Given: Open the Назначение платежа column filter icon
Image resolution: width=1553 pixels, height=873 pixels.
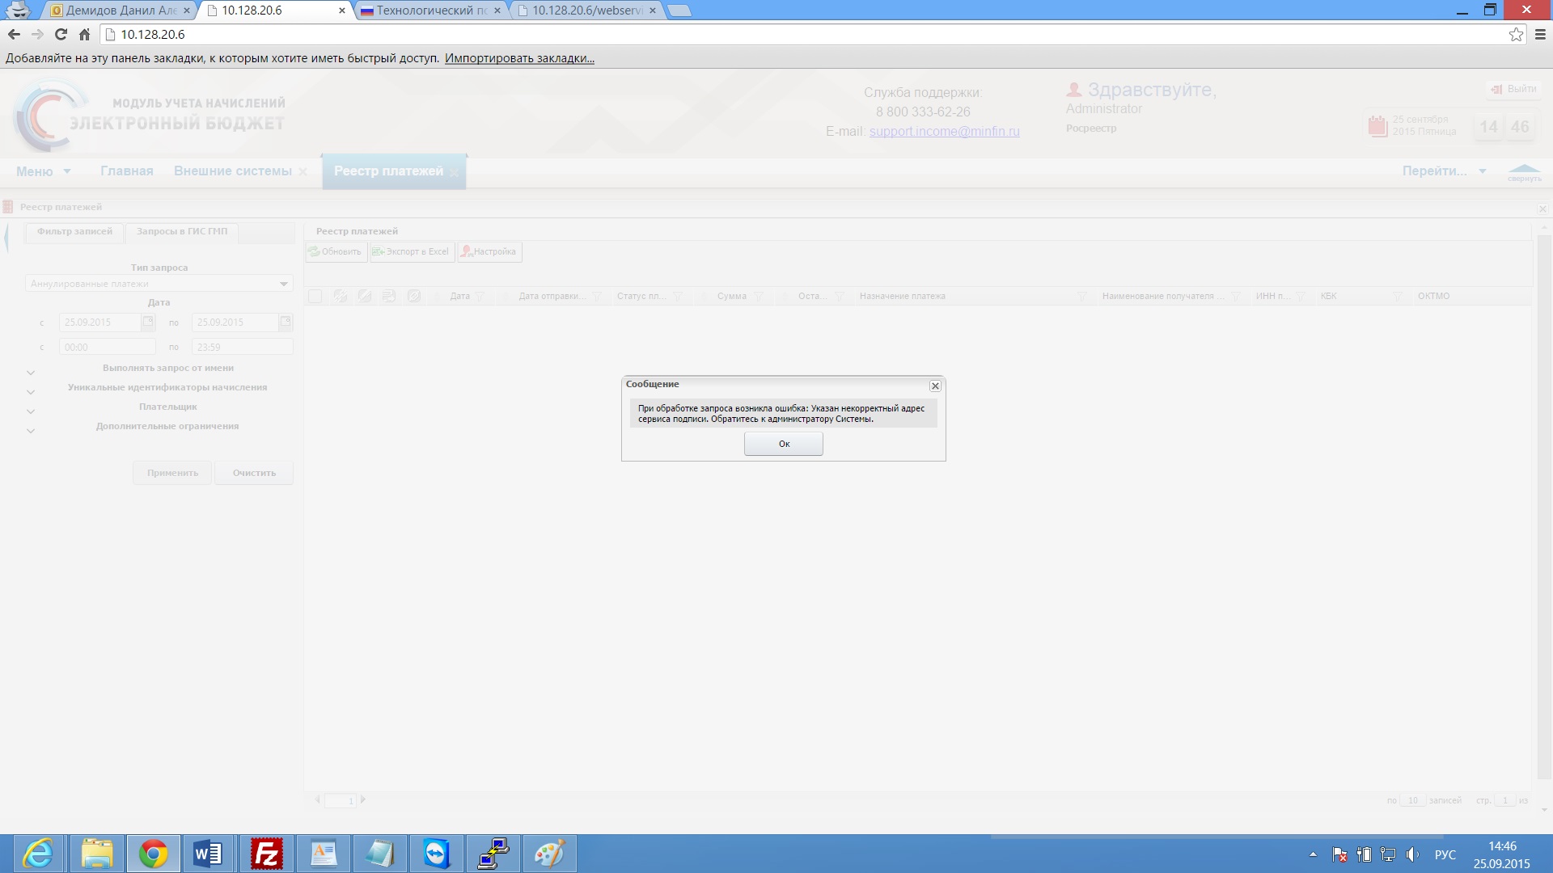Looking at the screenshot, I should pyautogui.click(x=1081, y=297).
